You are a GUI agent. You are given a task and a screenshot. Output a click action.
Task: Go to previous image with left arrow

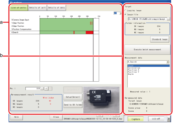coord(46,88)
